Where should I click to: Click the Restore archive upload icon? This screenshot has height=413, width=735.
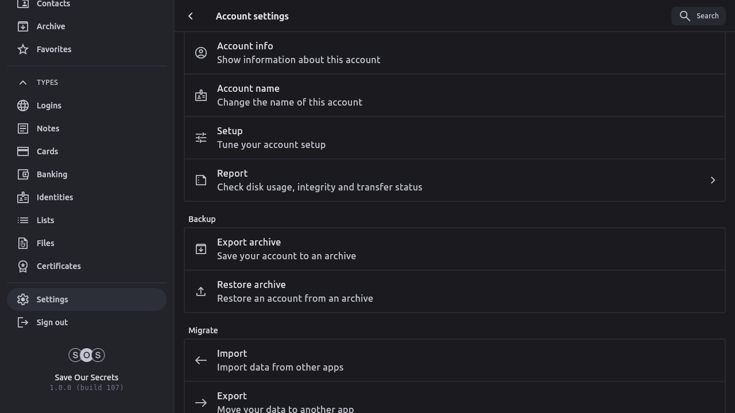coord(201,291)
